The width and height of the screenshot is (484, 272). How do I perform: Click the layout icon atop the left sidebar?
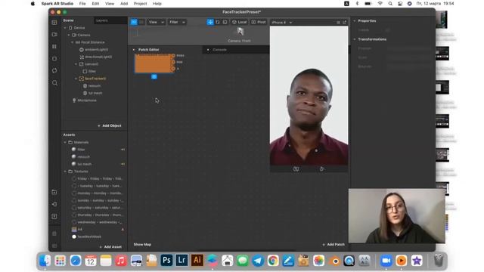tap(54, 22)
